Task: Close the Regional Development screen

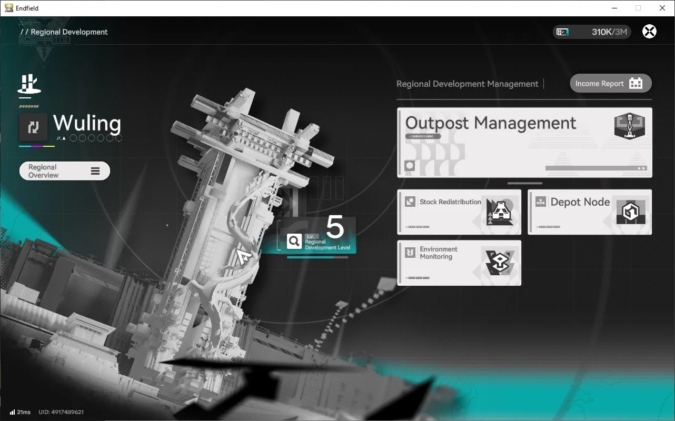Action: (649, 32)
